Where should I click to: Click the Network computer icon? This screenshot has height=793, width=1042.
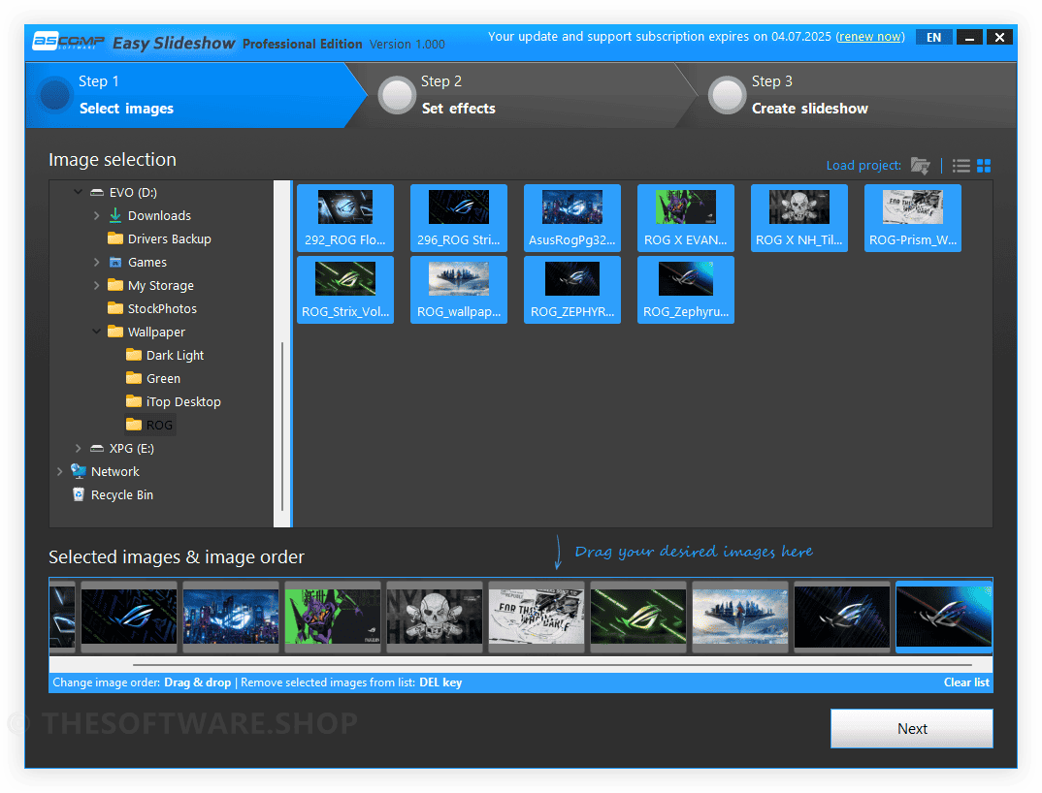click(x=79, y=471)
